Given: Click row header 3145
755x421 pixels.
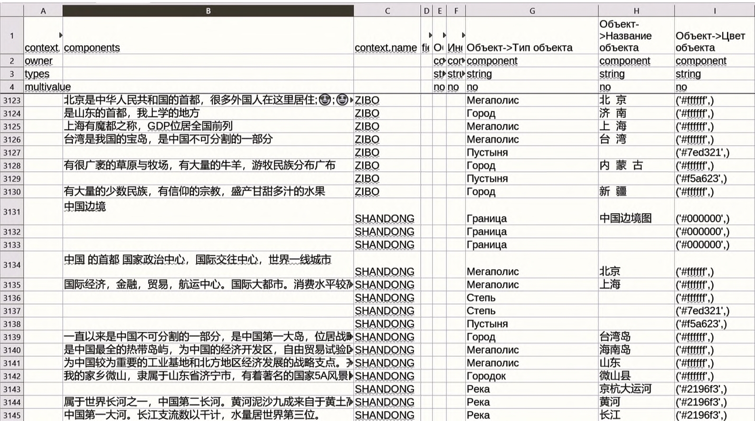Looking at the screenshot, I should pos(12,415).
